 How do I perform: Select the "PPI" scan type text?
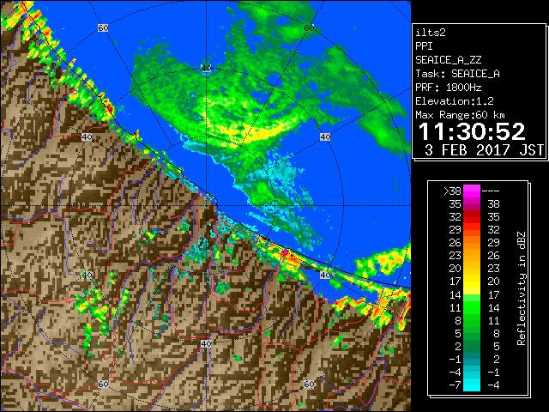coord(424,46)
